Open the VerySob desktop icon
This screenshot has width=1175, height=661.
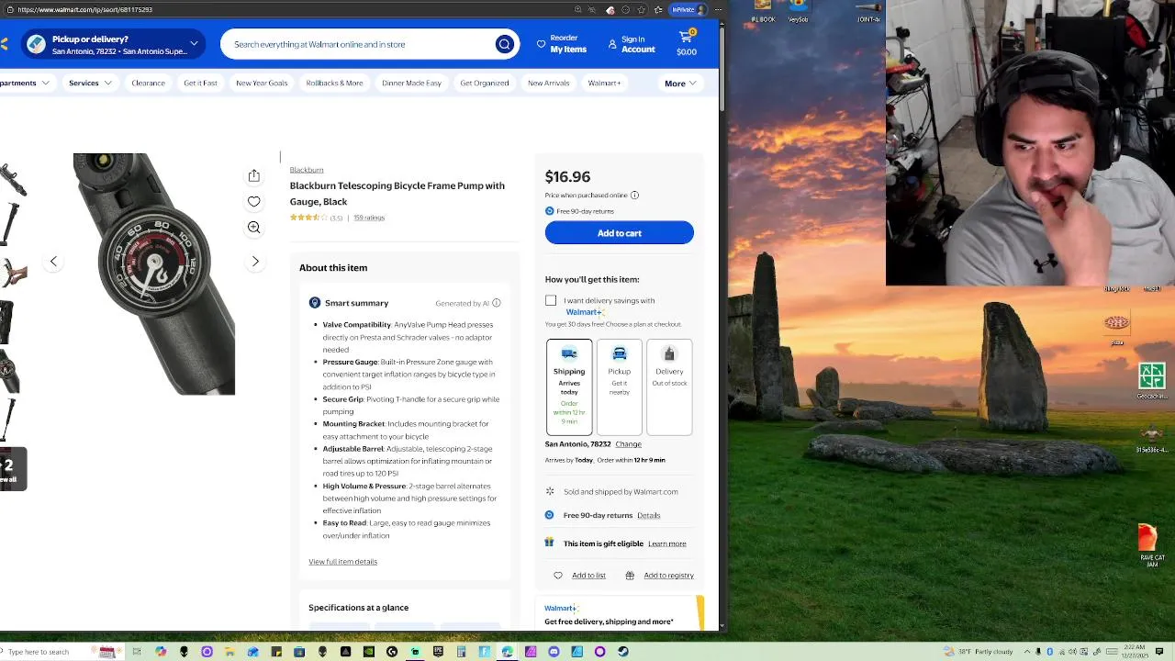798,13
